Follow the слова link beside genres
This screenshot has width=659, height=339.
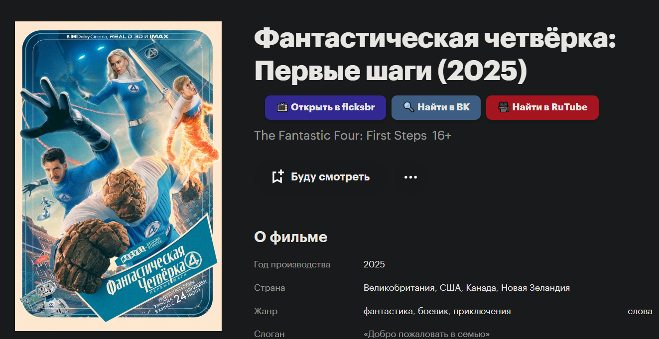pos(640,311)
